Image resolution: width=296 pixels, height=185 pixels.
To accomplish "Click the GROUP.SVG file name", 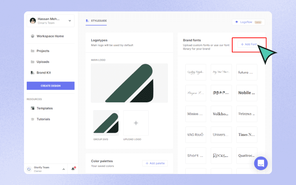I will [x=101, y=139].
